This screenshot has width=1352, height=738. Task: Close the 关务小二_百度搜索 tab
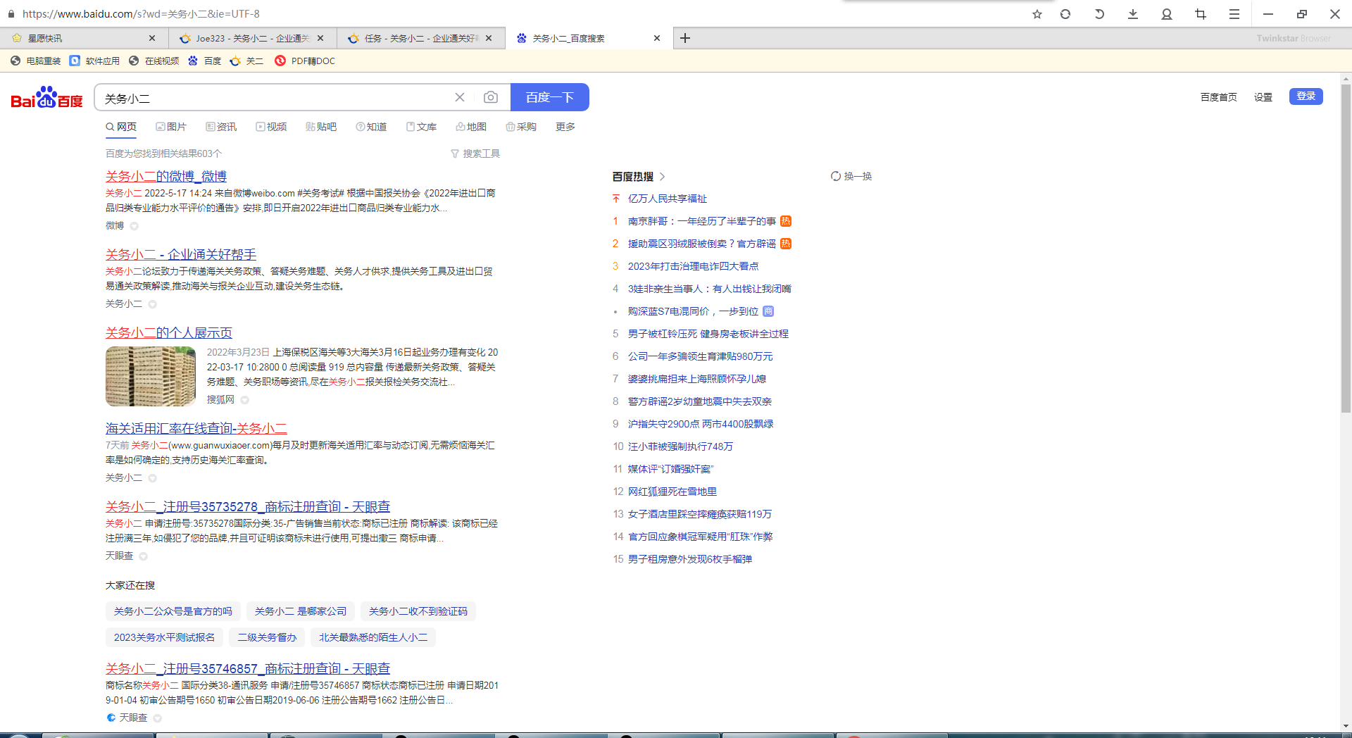pyautogui.click(x=657, y=38)
